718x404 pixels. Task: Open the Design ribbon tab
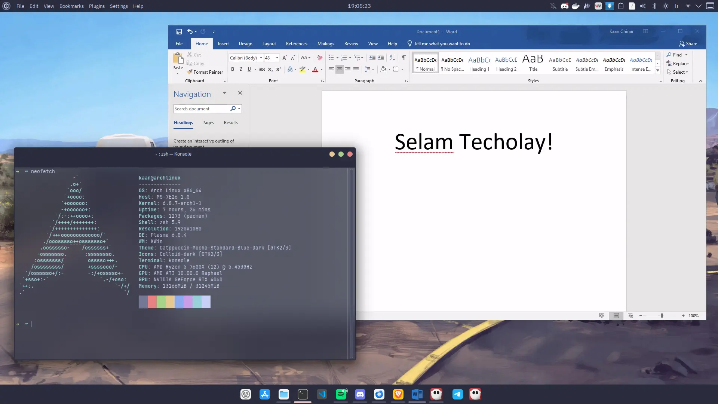coord(246,44)
